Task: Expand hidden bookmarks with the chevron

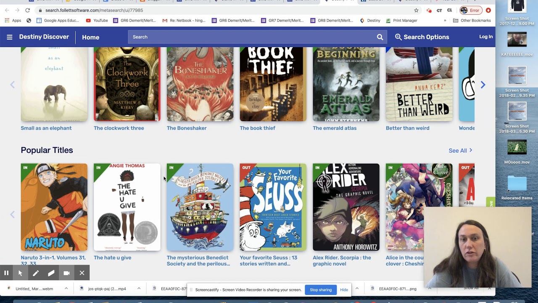Action: point(445,20)
